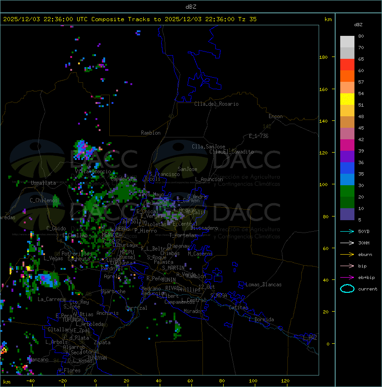Click the TUPUNGATO label
This screenshot has width=382, height=387.
[74, 319]
